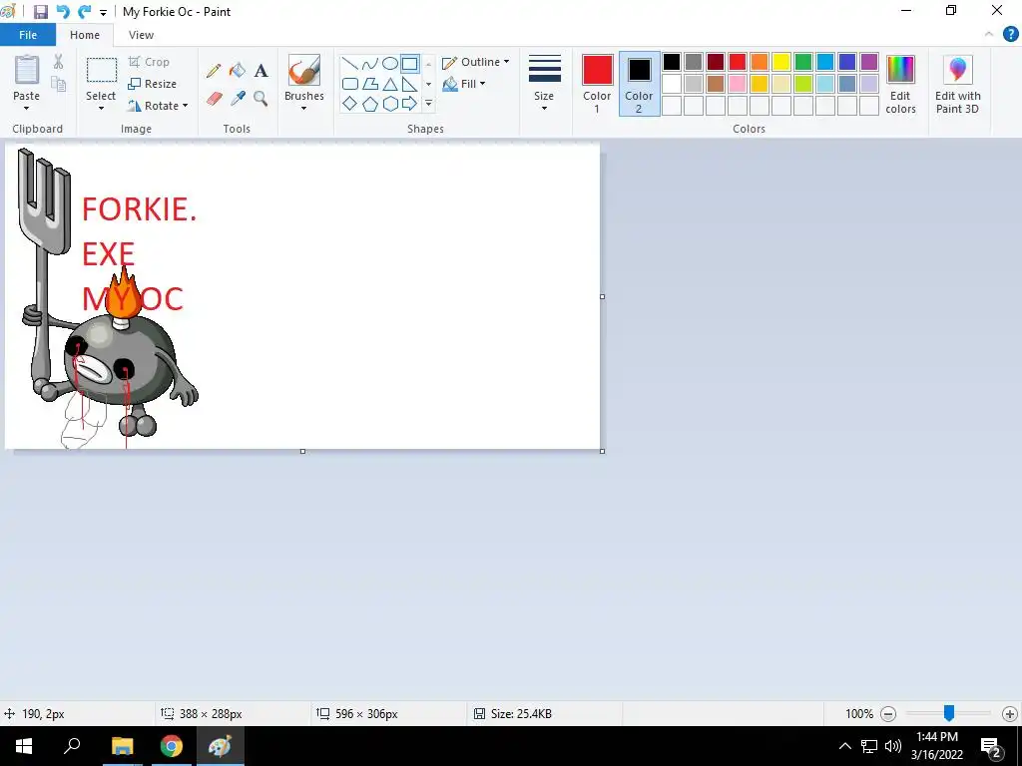The height and width of the screenshot is (766, 1022).
Task: Pick the purple palette color
Action: 869,62
